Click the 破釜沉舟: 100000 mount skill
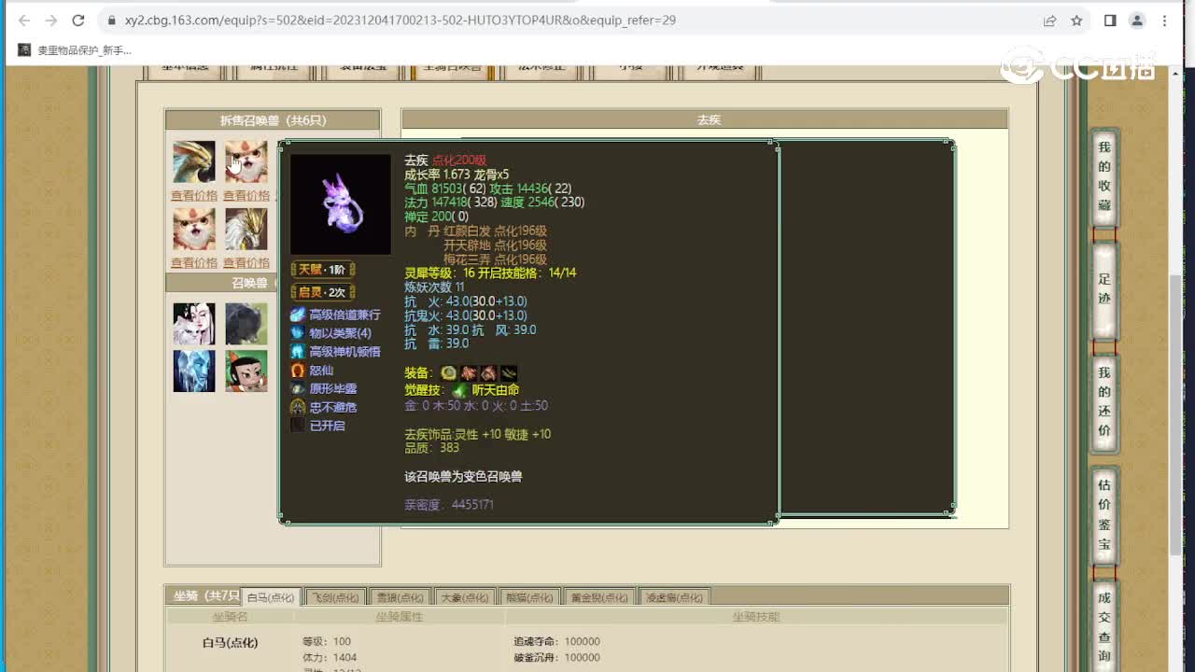This screenshot has width=1195, height=672. (556, 658)
